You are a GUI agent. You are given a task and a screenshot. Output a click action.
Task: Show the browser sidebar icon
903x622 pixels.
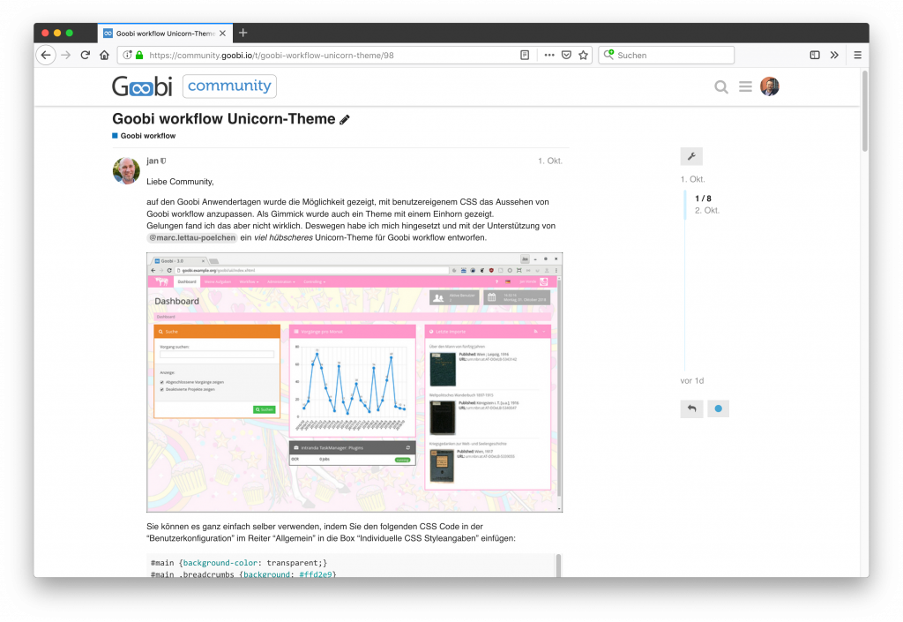[815, 56]
